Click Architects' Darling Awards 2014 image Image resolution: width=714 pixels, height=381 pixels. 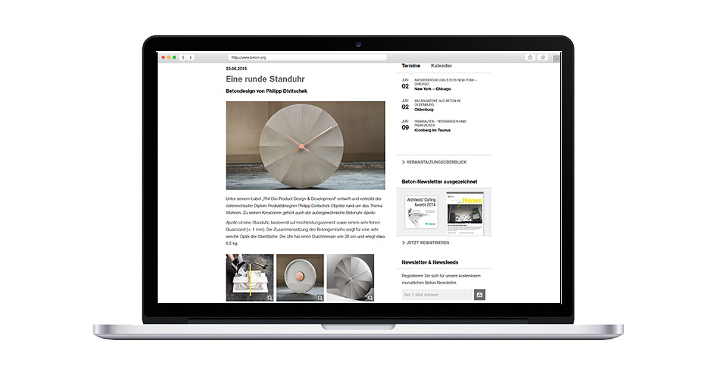point(421,212)
